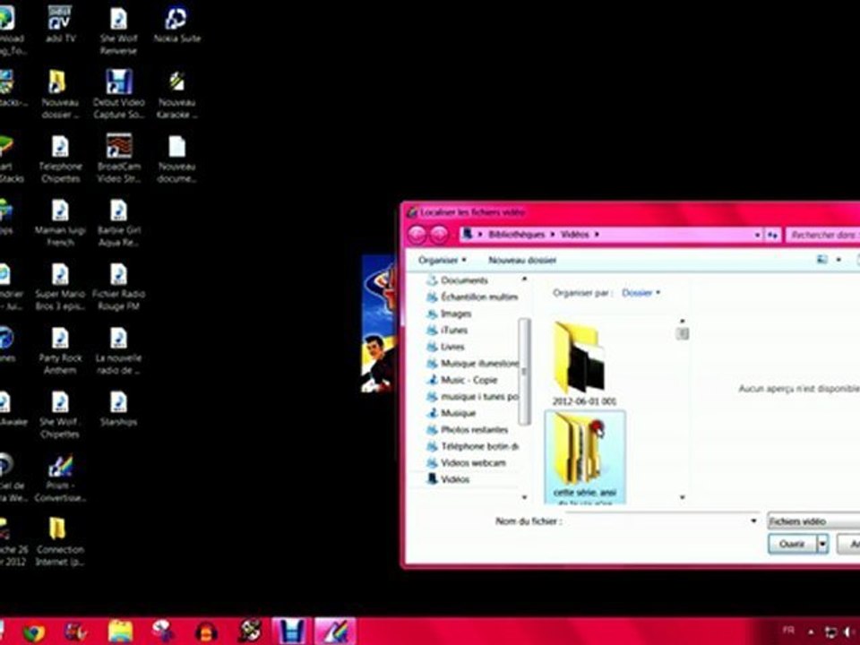Click Vidéos in the breadcrumb path
Screen dimensions: 860x645
574,234
